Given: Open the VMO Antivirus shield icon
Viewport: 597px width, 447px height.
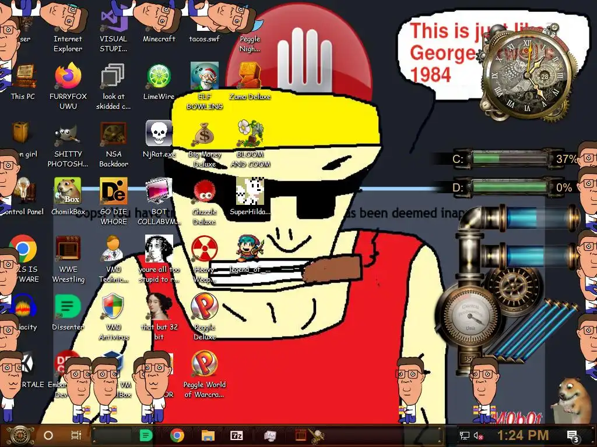Looking at the screenshot, I should tap(114, 317).
